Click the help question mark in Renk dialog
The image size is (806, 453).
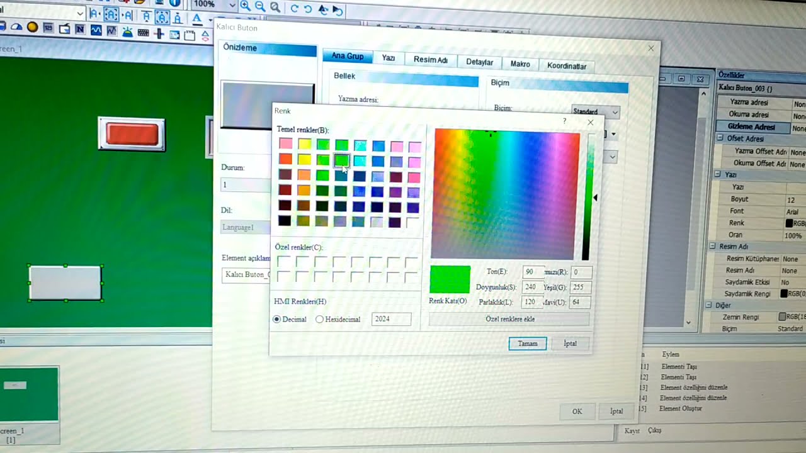pos(564,121)
